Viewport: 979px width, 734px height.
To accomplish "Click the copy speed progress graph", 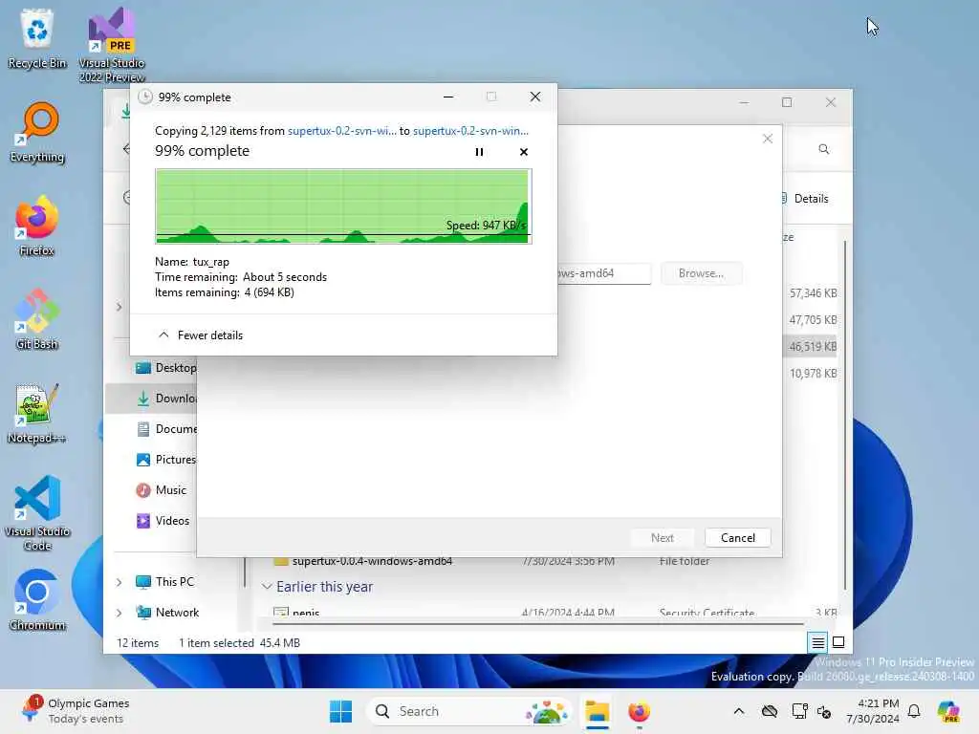I will point(343,206).
